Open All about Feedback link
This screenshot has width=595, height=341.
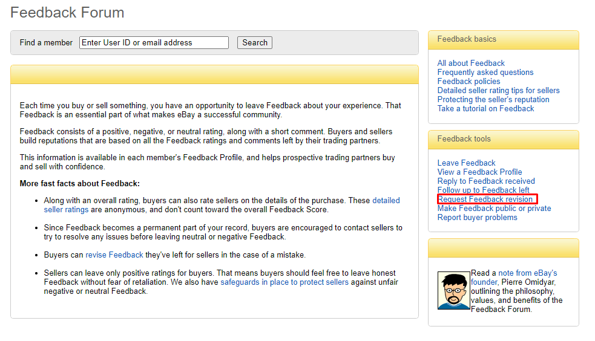[471, 63]
